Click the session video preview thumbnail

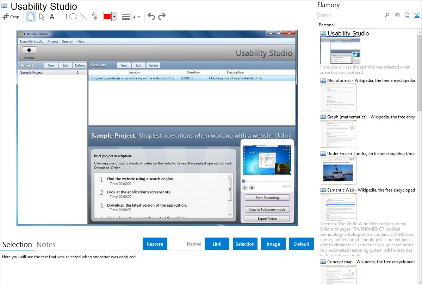coord(267,160)
